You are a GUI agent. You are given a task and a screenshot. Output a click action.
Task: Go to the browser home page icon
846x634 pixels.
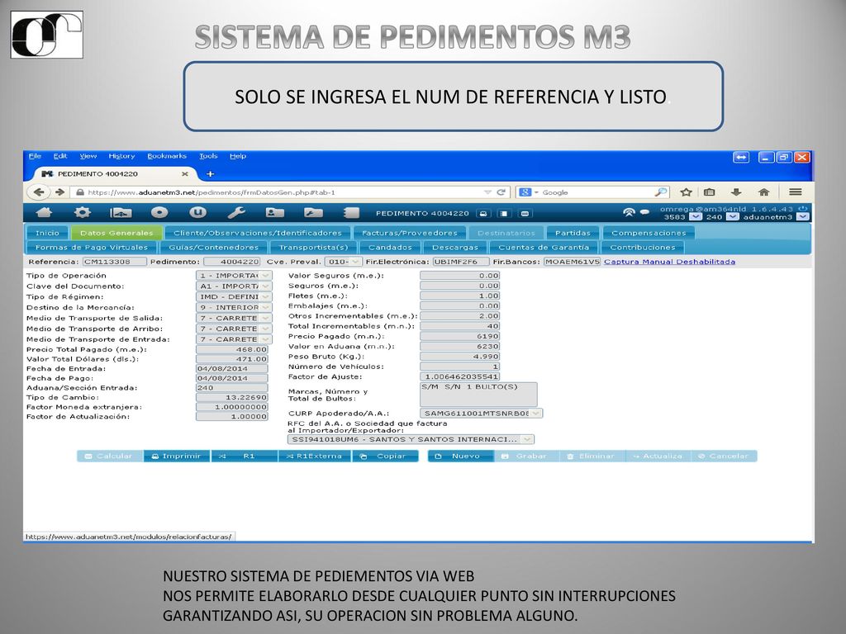coord(763,192)
